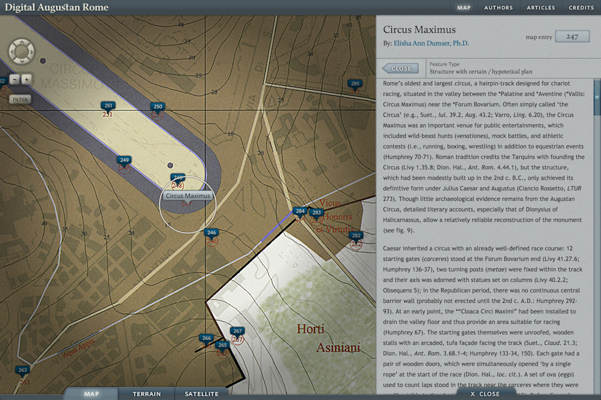This screenshot has width=601, height=400.
Task: Click the Circus Maximus entry heading
Action: [x=419, y=29]
